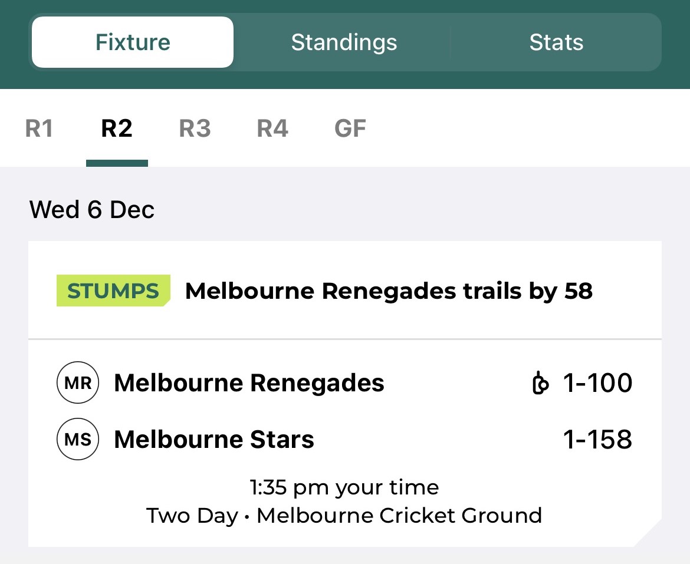The image size is (690, 564).
Task: Open the Fixture tab
Action: (x=132, y=42)
